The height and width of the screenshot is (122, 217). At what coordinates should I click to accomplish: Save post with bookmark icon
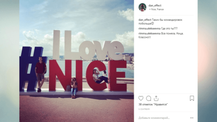click(192, 98)
